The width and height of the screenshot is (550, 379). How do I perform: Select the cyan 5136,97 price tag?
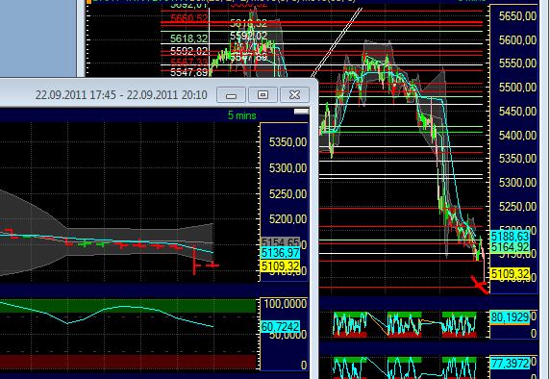[x=280, y=253]
